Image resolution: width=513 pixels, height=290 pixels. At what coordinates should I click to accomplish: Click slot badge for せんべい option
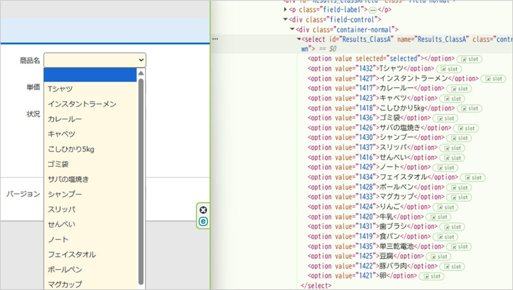(x=452, y=158)
